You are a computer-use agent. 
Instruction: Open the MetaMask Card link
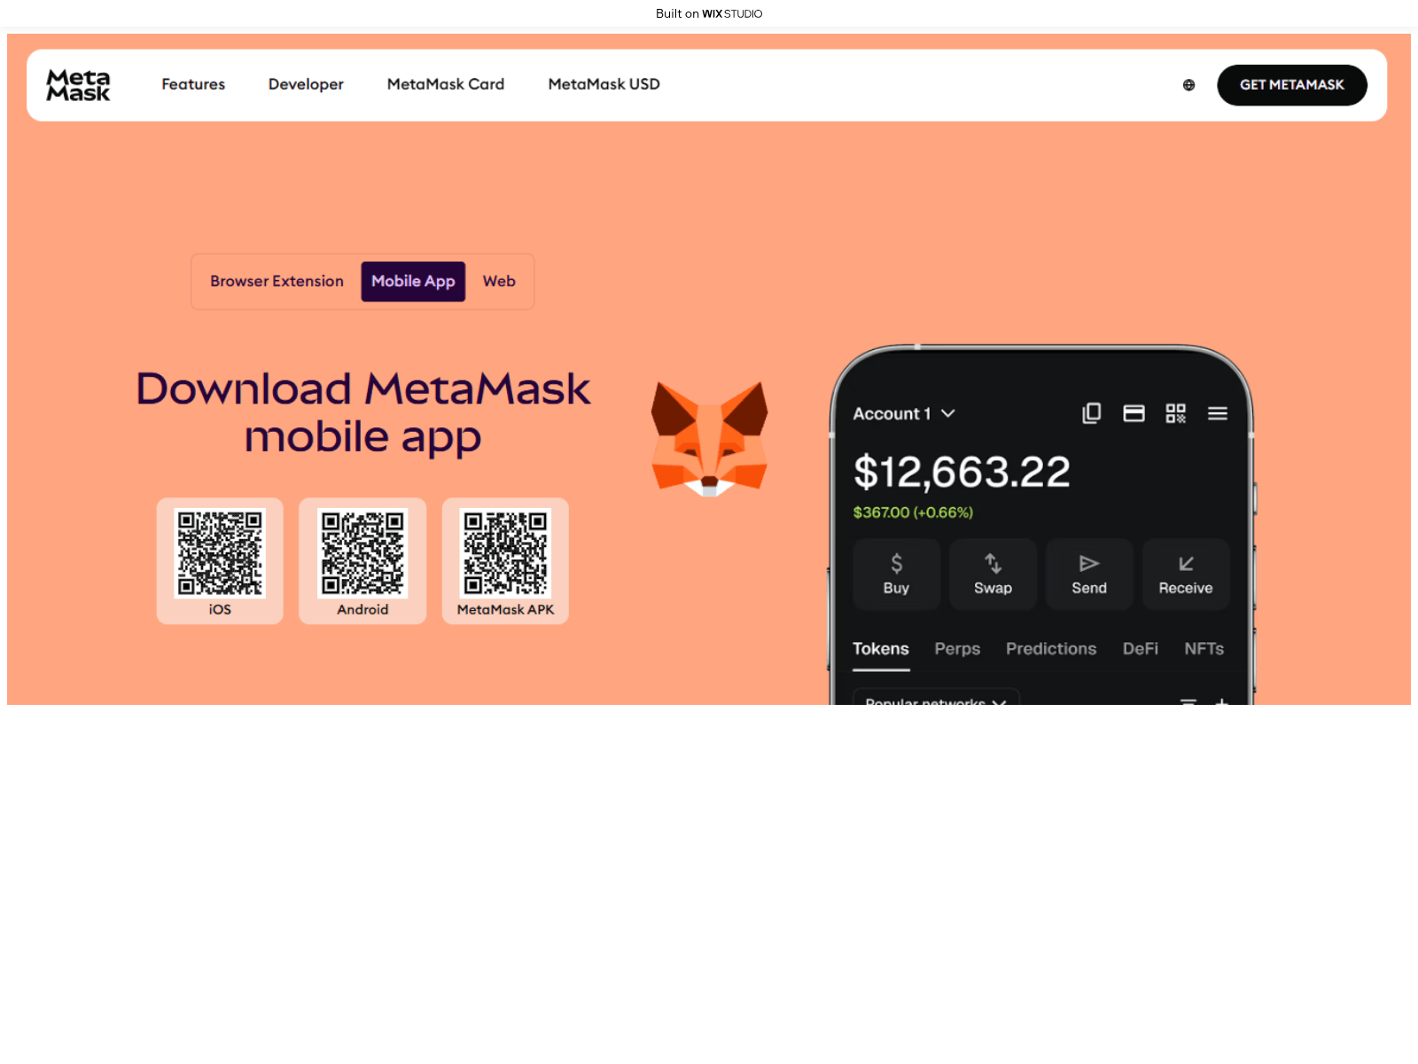pos(446,84)
